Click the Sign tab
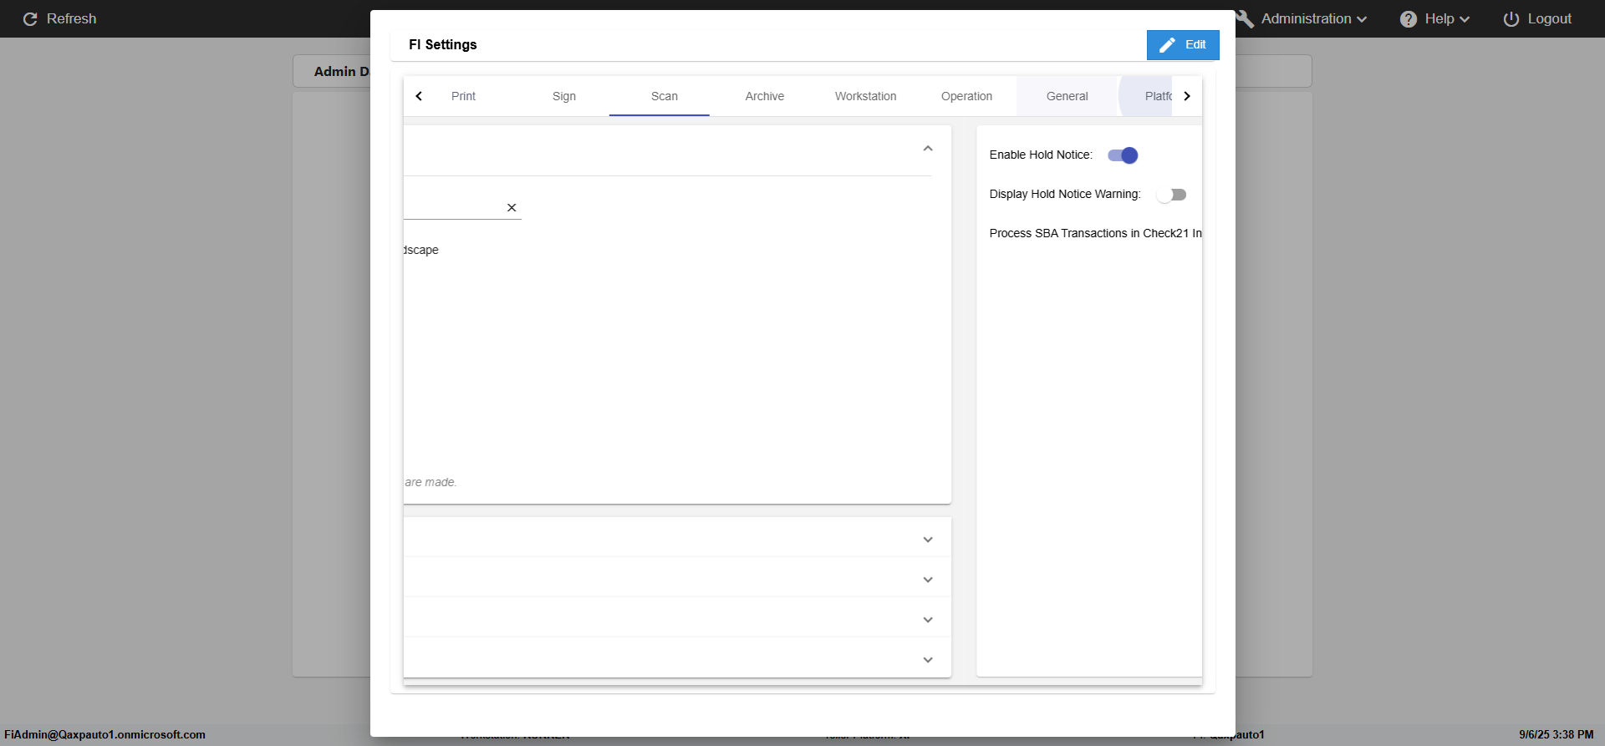Image resolution: width=1605 pixels, height=746 pixels. pos(564,97)
